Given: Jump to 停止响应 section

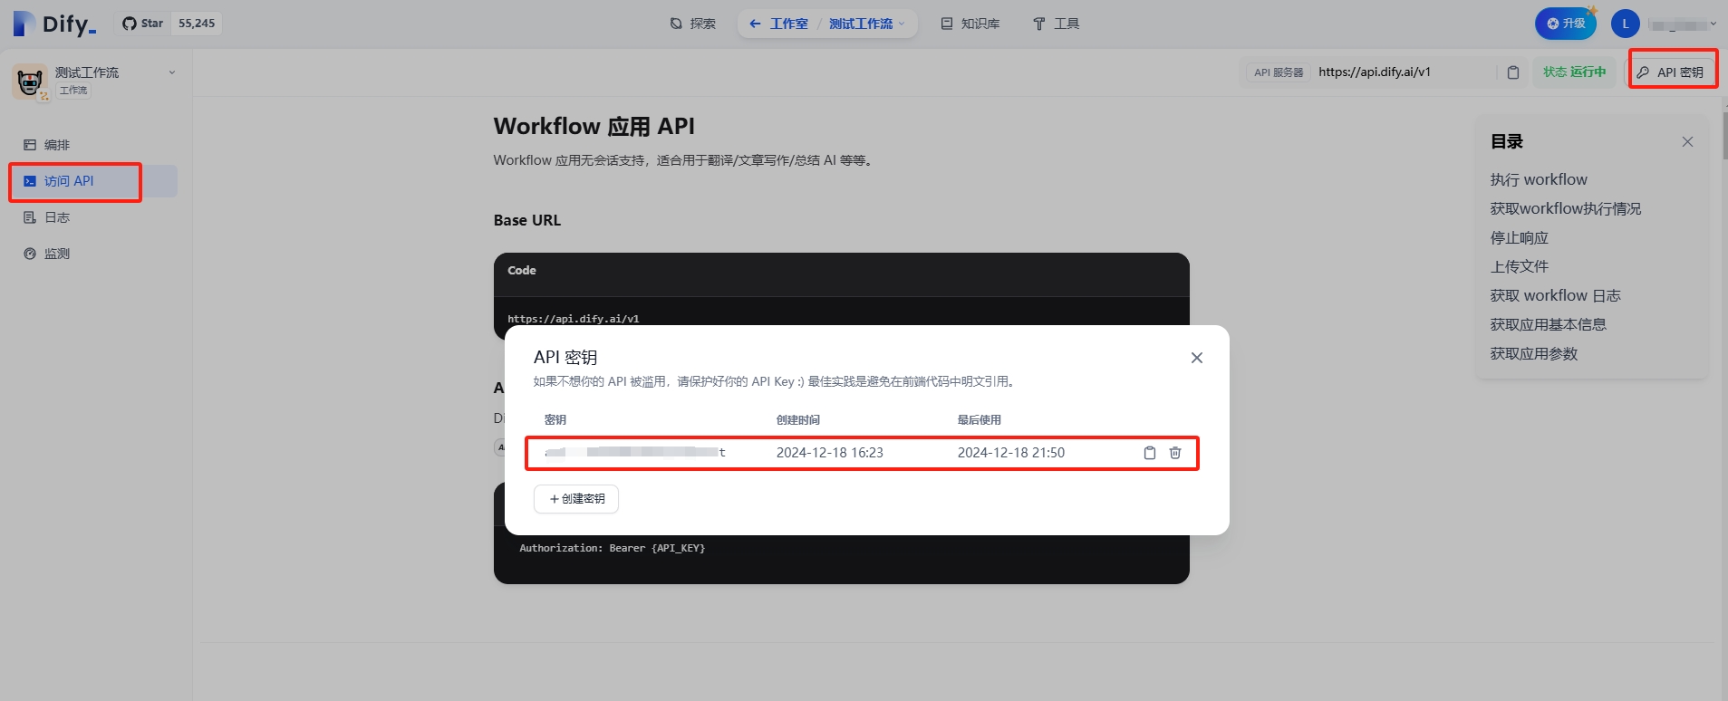Looking at the screenshot, I should [1520, 237].
